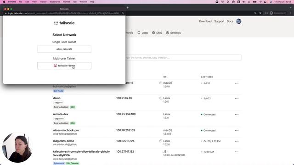Bookmark this page with the star icon
The width and height of the screenshot is (294, 165).
tap(260, 13)
